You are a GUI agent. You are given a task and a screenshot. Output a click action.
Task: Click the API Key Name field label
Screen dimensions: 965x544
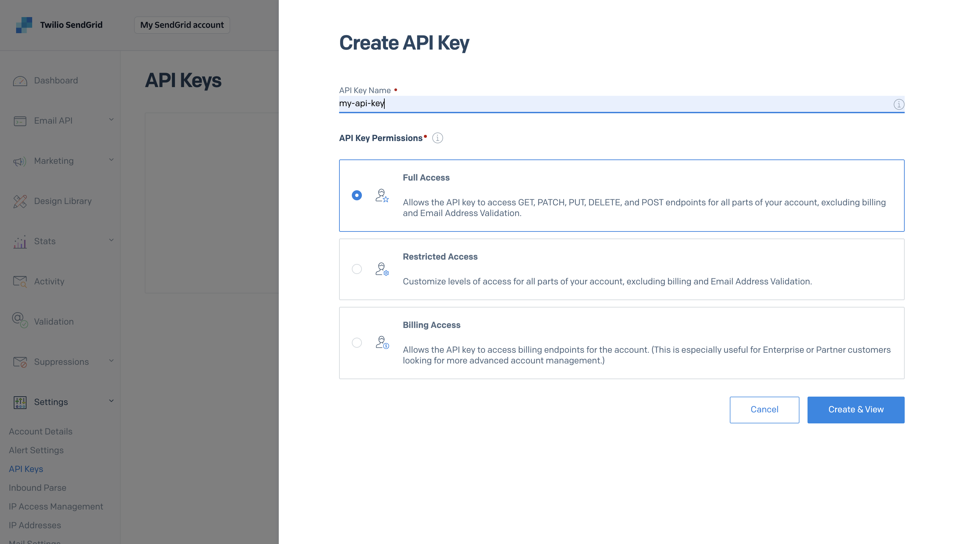point(365,90)
